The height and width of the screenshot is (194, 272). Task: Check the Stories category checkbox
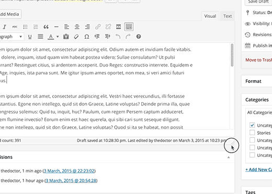[252, 133]
